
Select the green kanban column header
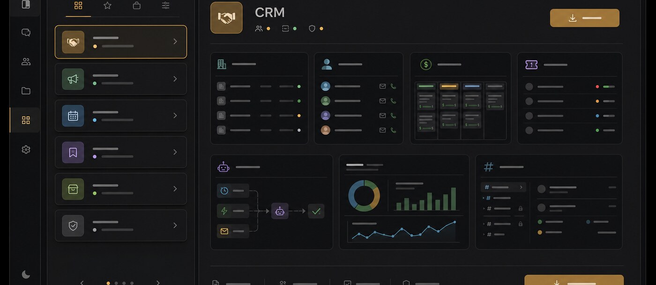[x=426, y=86]
